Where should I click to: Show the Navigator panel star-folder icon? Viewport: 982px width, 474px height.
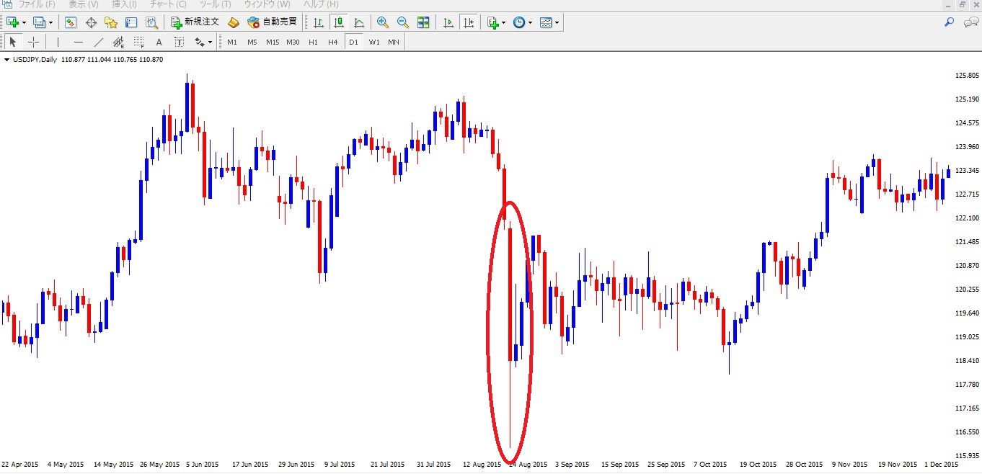pyautogui.click(x=111, y=22)
